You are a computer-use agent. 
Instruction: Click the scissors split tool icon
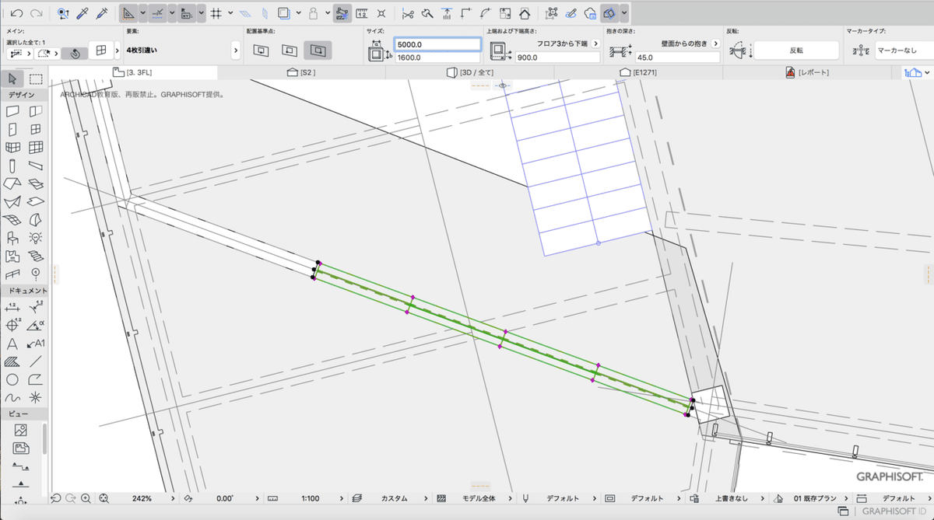click(x=407, y=13)
